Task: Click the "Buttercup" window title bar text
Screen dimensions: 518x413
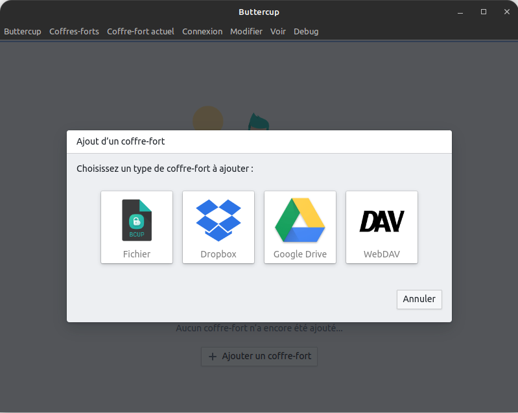Action: click(x=259, y=12)
